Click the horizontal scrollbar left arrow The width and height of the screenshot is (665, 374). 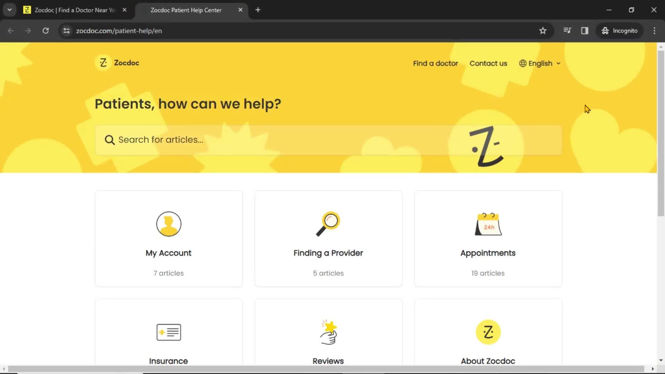point(3,369)
